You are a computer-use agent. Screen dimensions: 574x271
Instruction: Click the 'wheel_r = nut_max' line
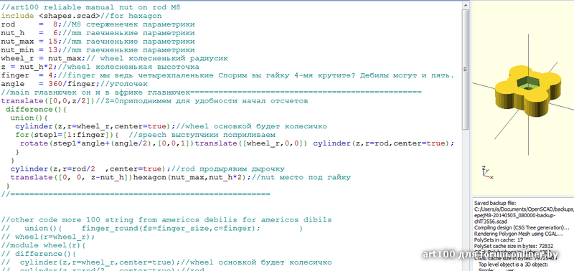115,59
